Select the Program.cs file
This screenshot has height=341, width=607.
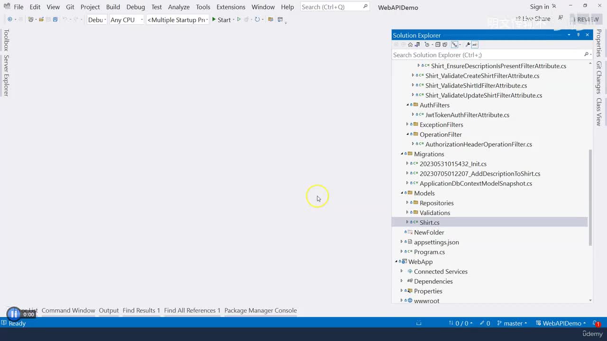tap(429, 252)
